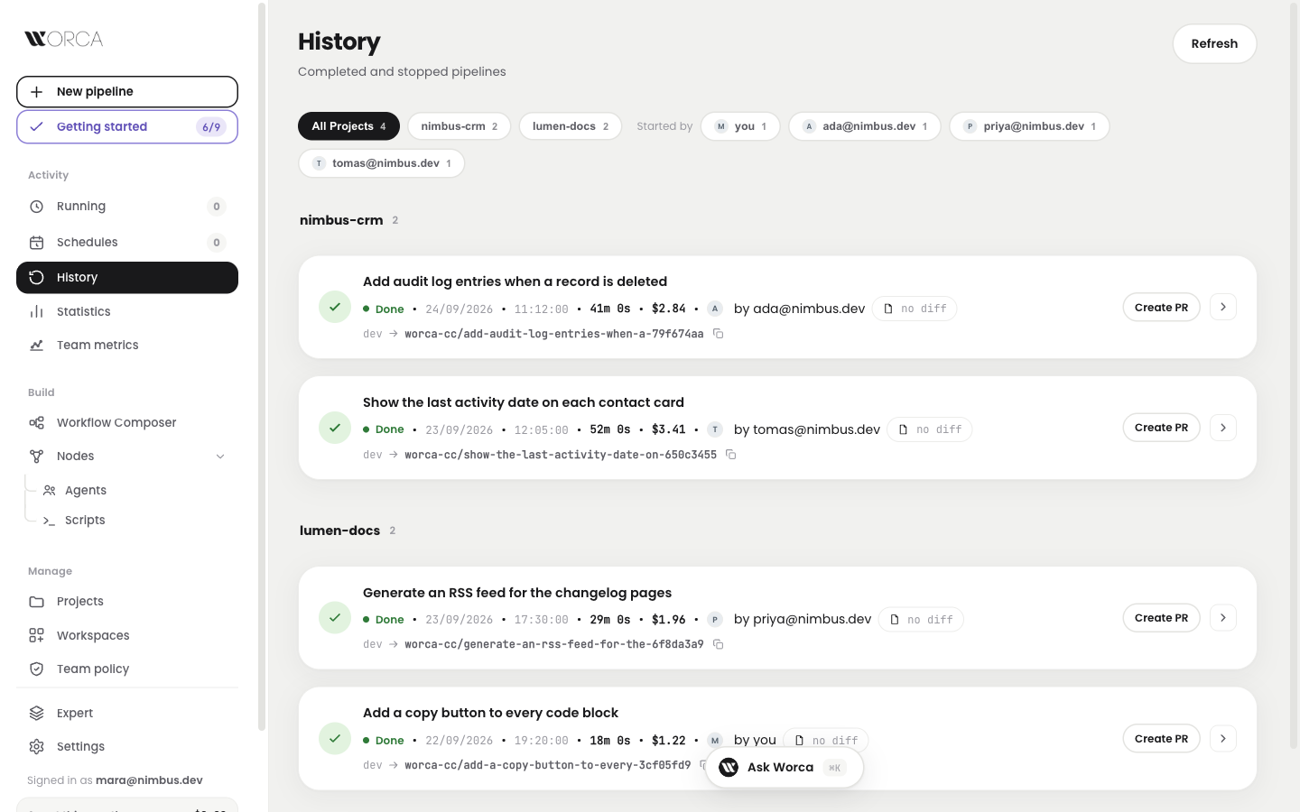
Task: Open the Schedules page
Action: [x=127, y=242]
